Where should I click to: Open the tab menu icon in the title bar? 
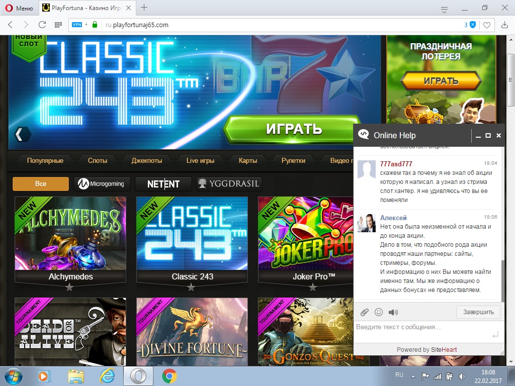444,10
